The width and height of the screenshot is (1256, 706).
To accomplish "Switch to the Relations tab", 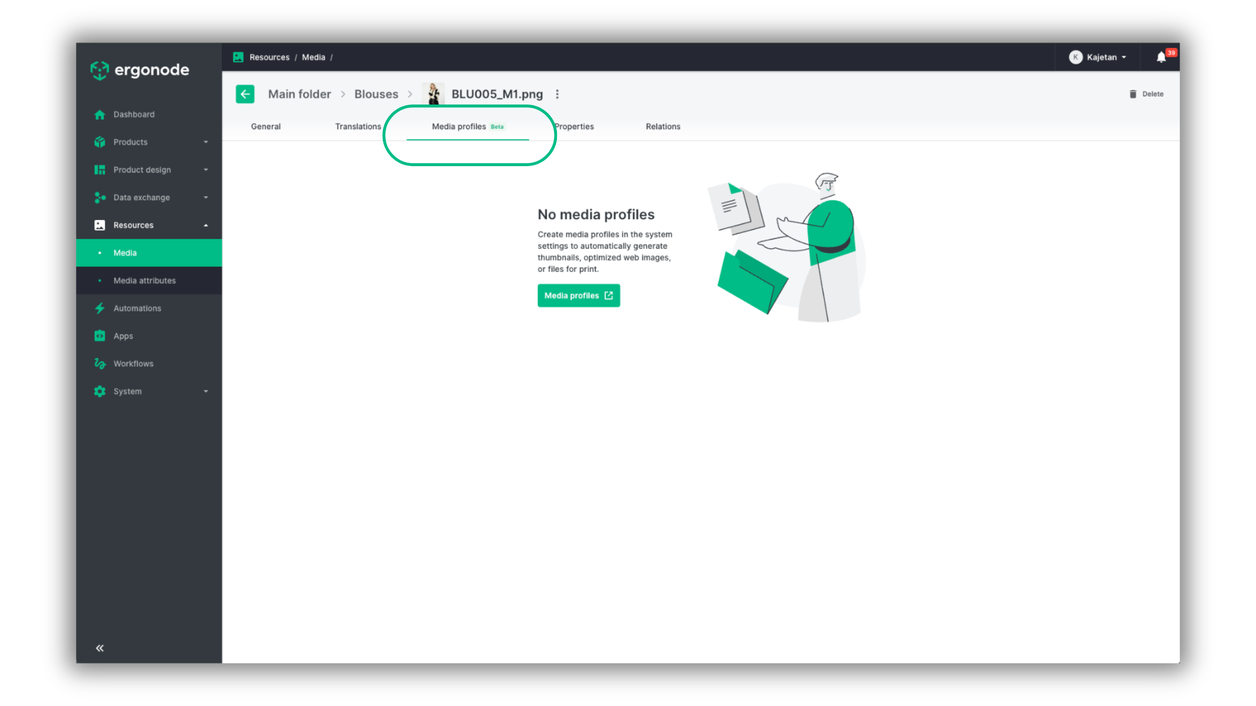I will click(663, 126).
